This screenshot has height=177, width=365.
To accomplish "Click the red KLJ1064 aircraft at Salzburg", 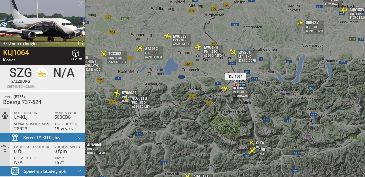I will click(x=236, y=85).
